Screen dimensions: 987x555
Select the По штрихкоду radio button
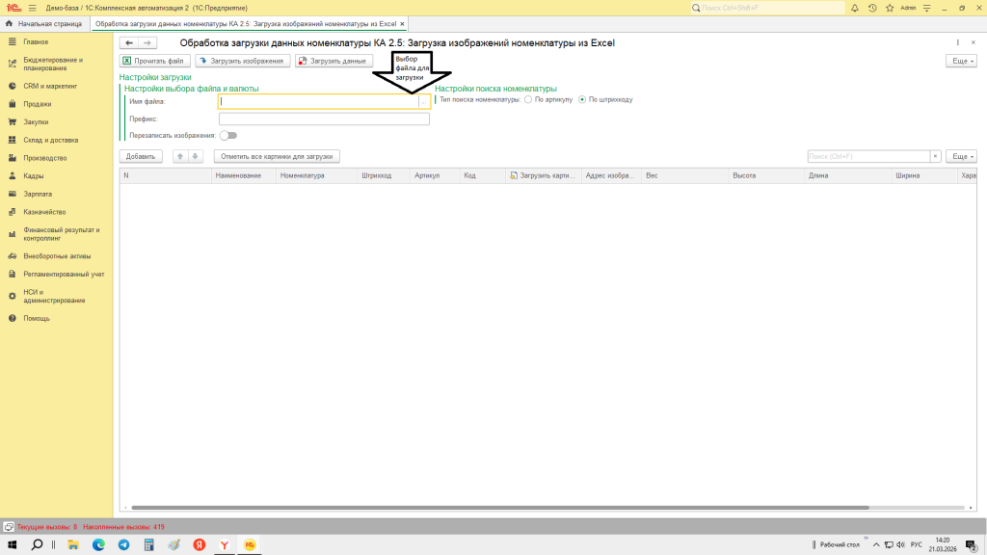(582, 99)
